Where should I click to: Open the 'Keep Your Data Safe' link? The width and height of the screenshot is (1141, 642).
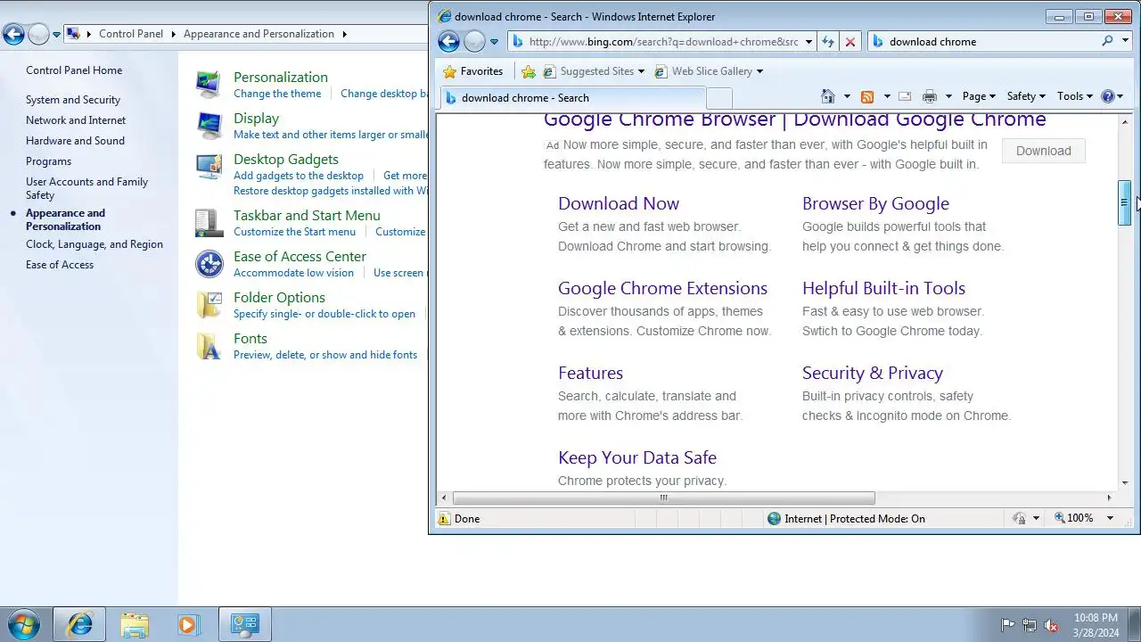click(637, 457)
